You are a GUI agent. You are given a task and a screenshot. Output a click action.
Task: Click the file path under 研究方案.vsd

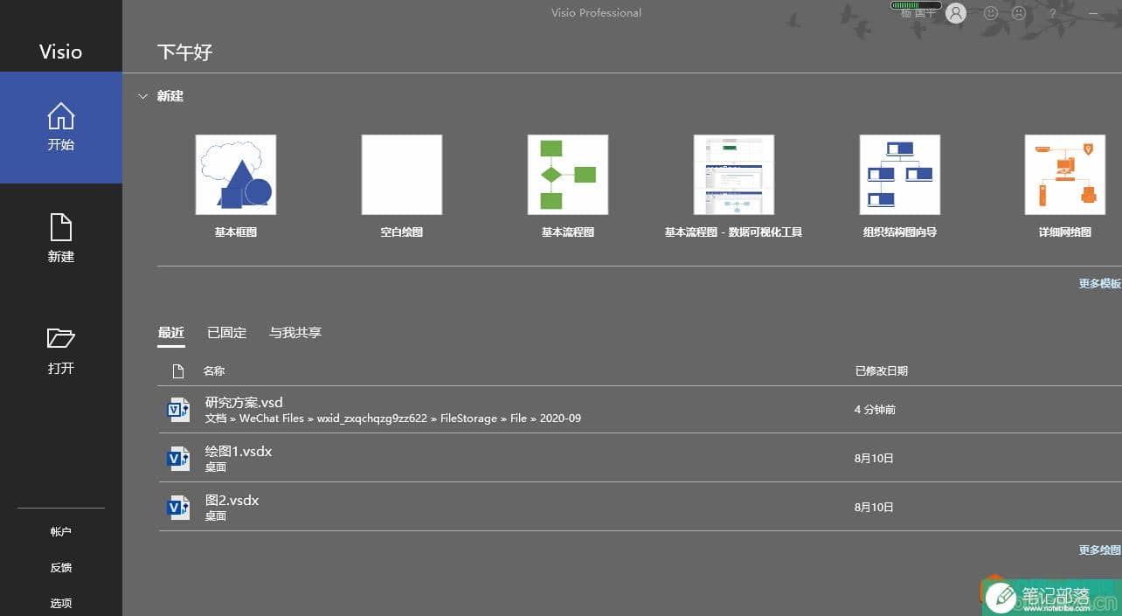coord(393,419)
